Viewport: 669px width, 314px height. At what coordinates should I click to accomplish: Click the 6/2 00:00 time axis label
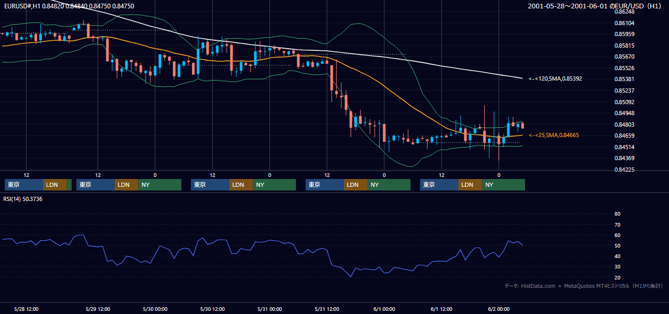tap(499, 309)
